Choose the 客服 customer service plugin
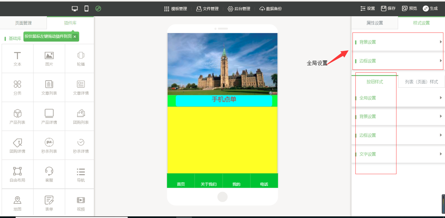Screen dimensions: 445x218 coord(49,174)
